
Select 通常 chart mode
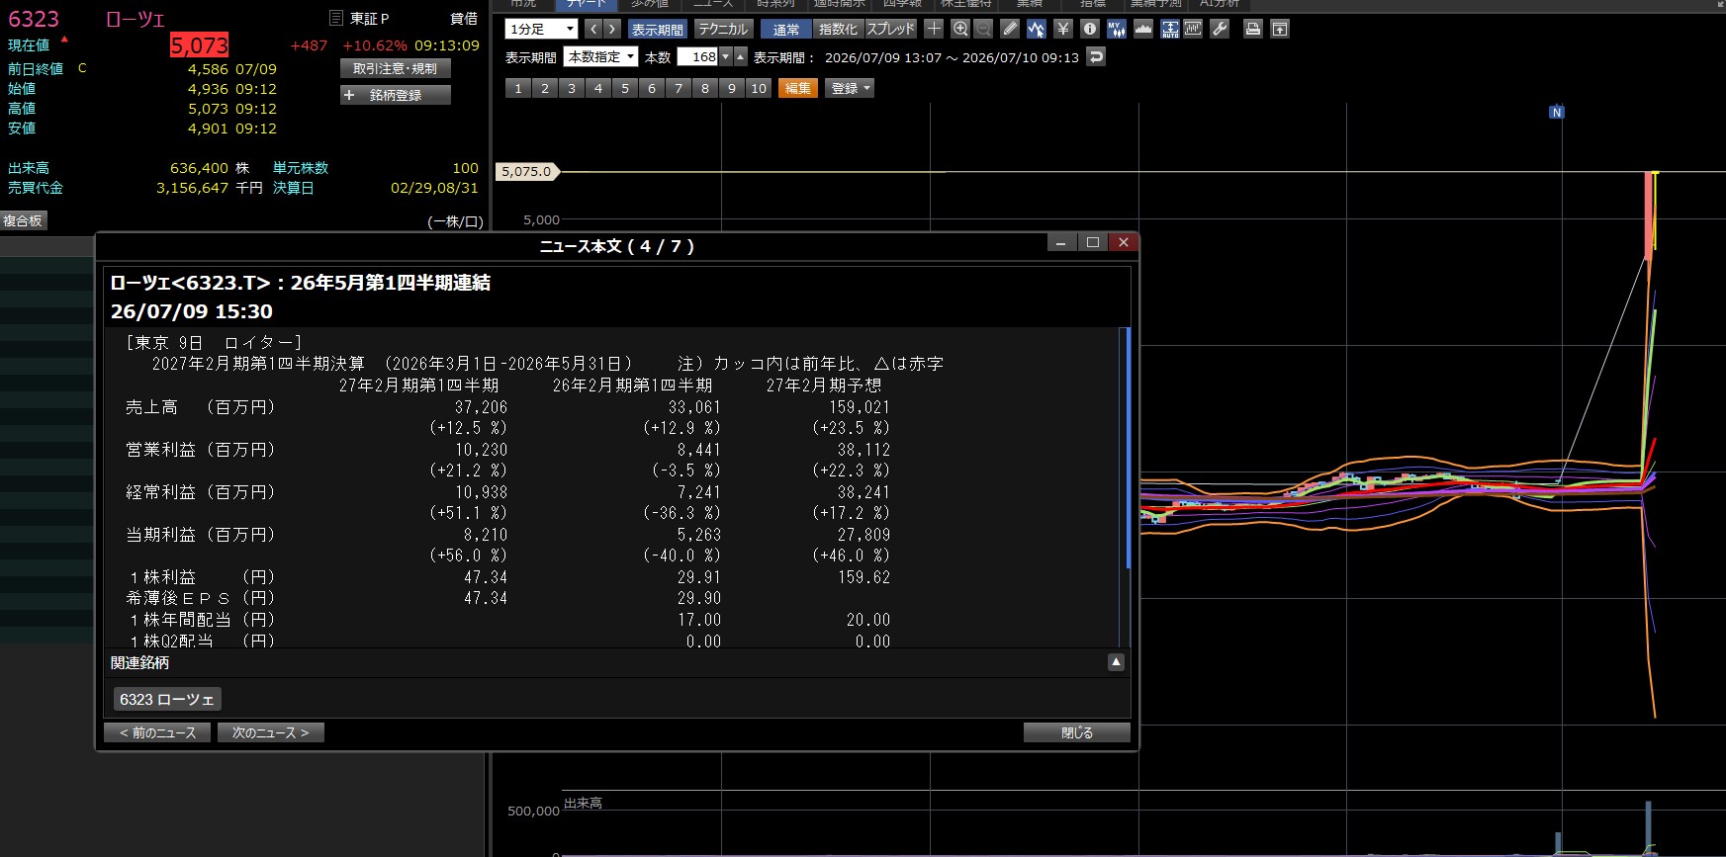click(786, 29)
